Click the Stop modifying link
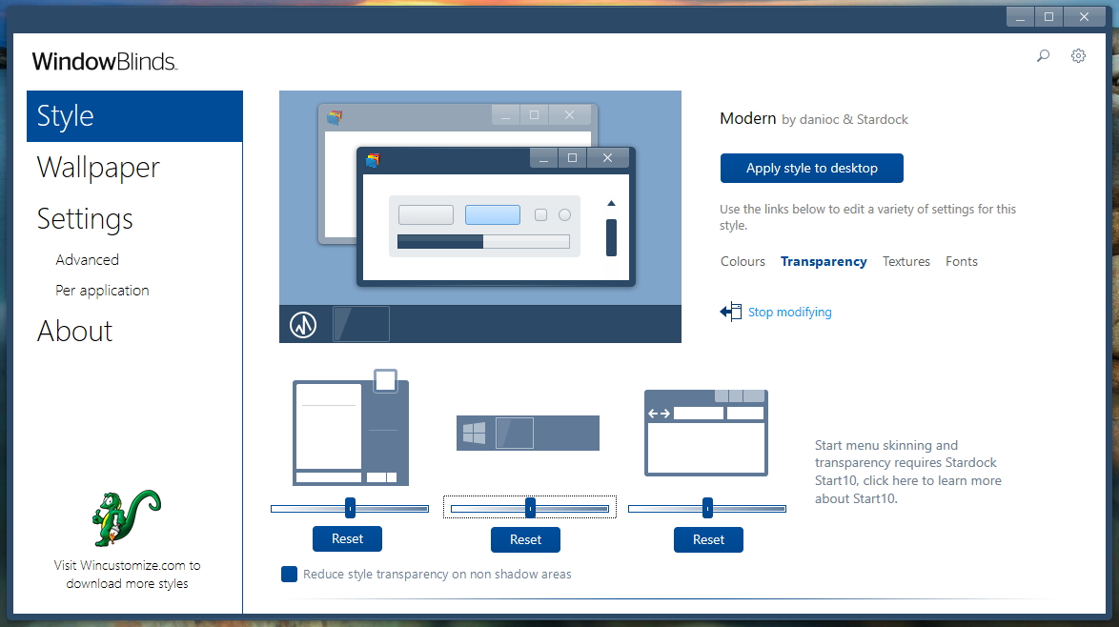Viewport: 1119px width, 627px height. [790, 313]
